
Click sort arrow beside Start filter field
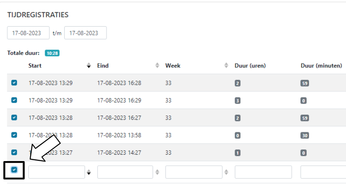(89, 172)
